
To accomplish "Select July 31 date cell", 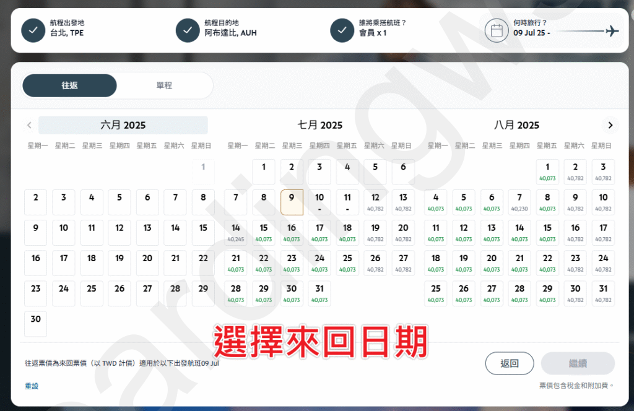I will [319, 293].
